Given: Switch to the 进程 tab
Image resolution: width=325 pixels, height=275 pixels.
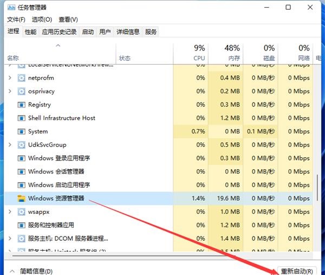Looking at the screenshot, I should coord(14,31).
